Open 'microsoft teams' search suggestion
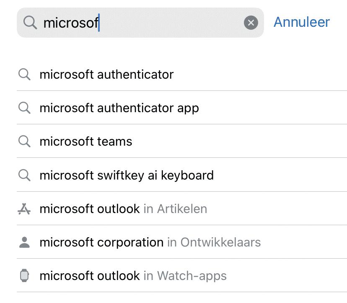The image size is (347, 303). point(86,141)
